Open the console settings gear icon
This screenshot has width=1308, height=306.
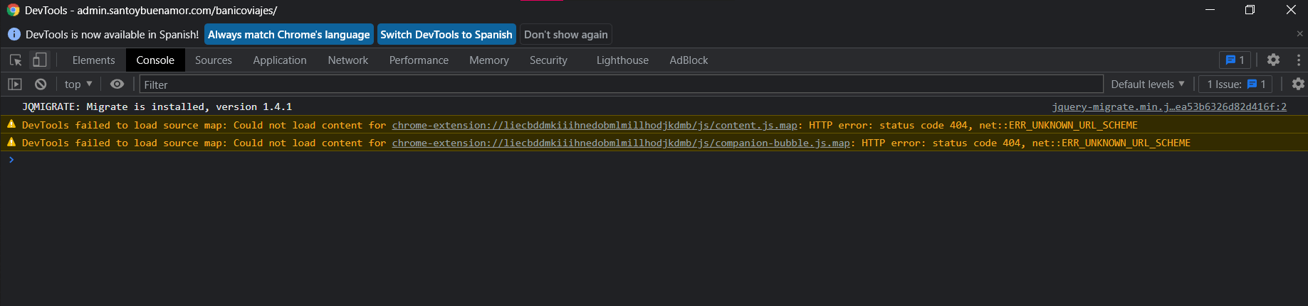click(1298, 84)
